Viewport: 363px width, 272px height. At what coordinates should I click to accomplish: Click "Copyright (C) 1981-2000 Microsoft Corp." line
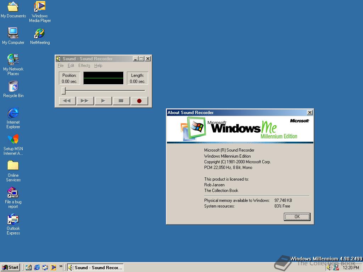[237, 161]
